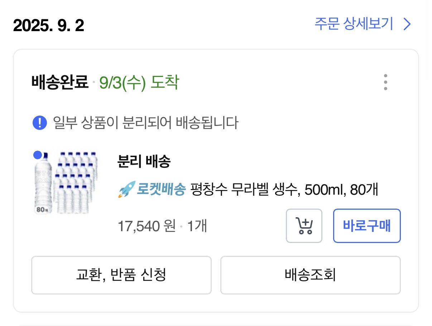Open the 평창수 무라벨 생수 product name
Viewport: 432px width, 326px height.
click(x=284, y=189)
